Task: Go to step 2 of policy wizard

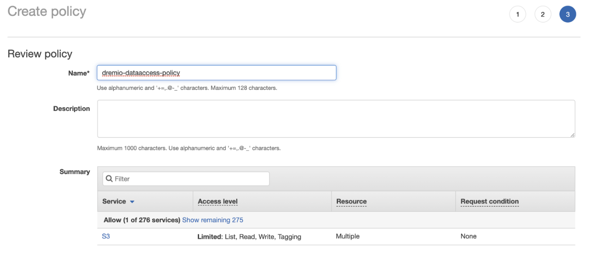Action: pyautogui.click(x=543, y=15)
